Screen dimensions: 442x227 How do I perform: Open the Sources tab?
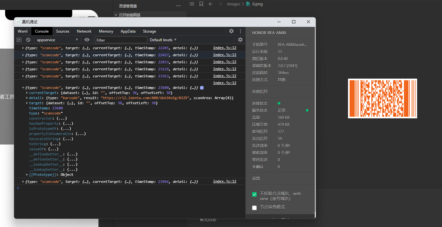point(63,31)
